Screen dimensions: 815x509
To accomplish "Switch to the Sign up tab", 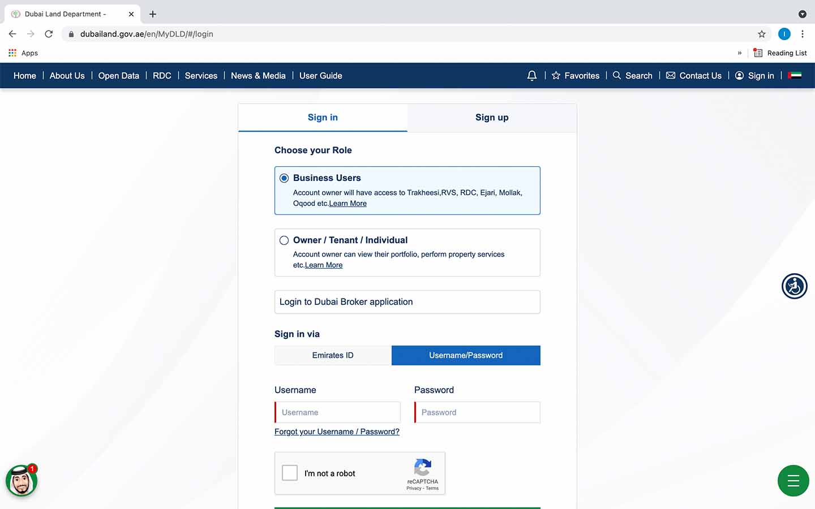I will click(x=491, y=117).
